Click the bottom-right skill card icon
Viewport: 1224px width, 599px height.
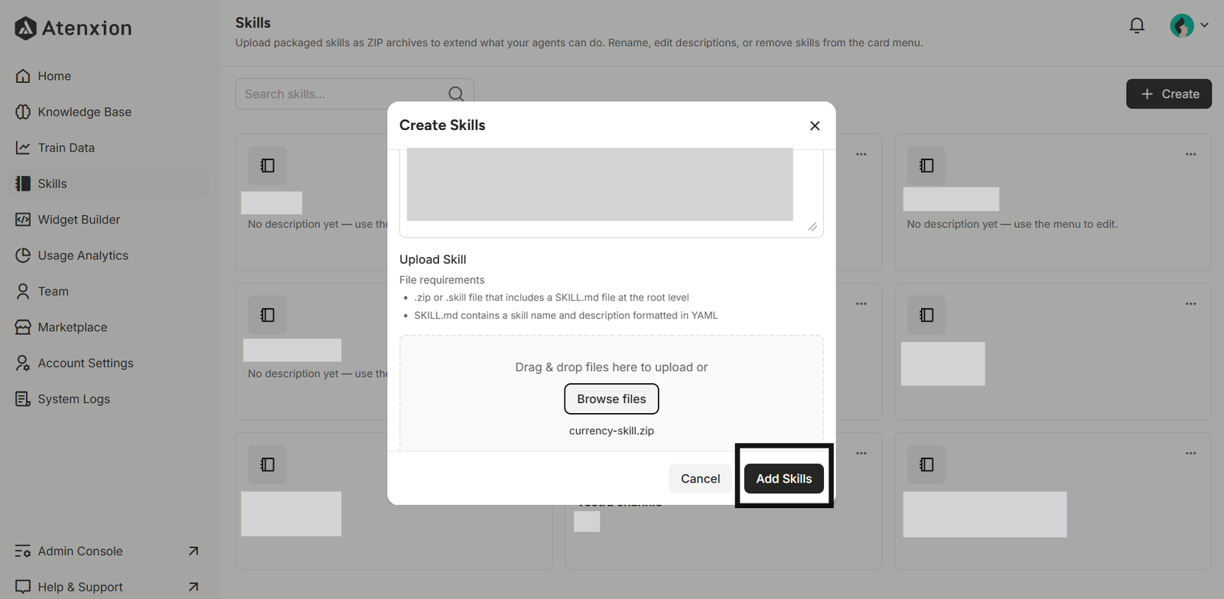tap(926, 464)
